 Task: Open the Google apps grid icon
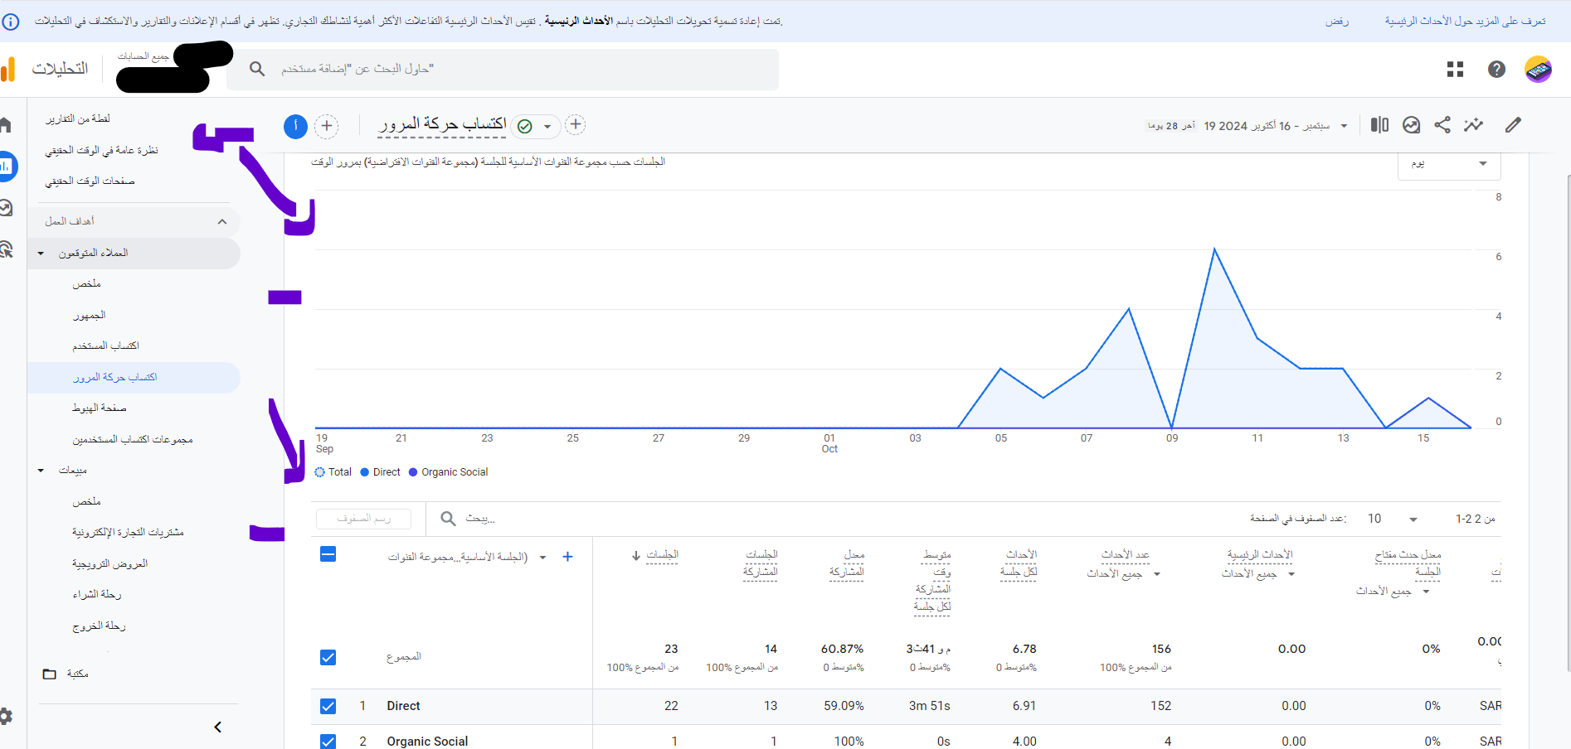[1455, 70]
